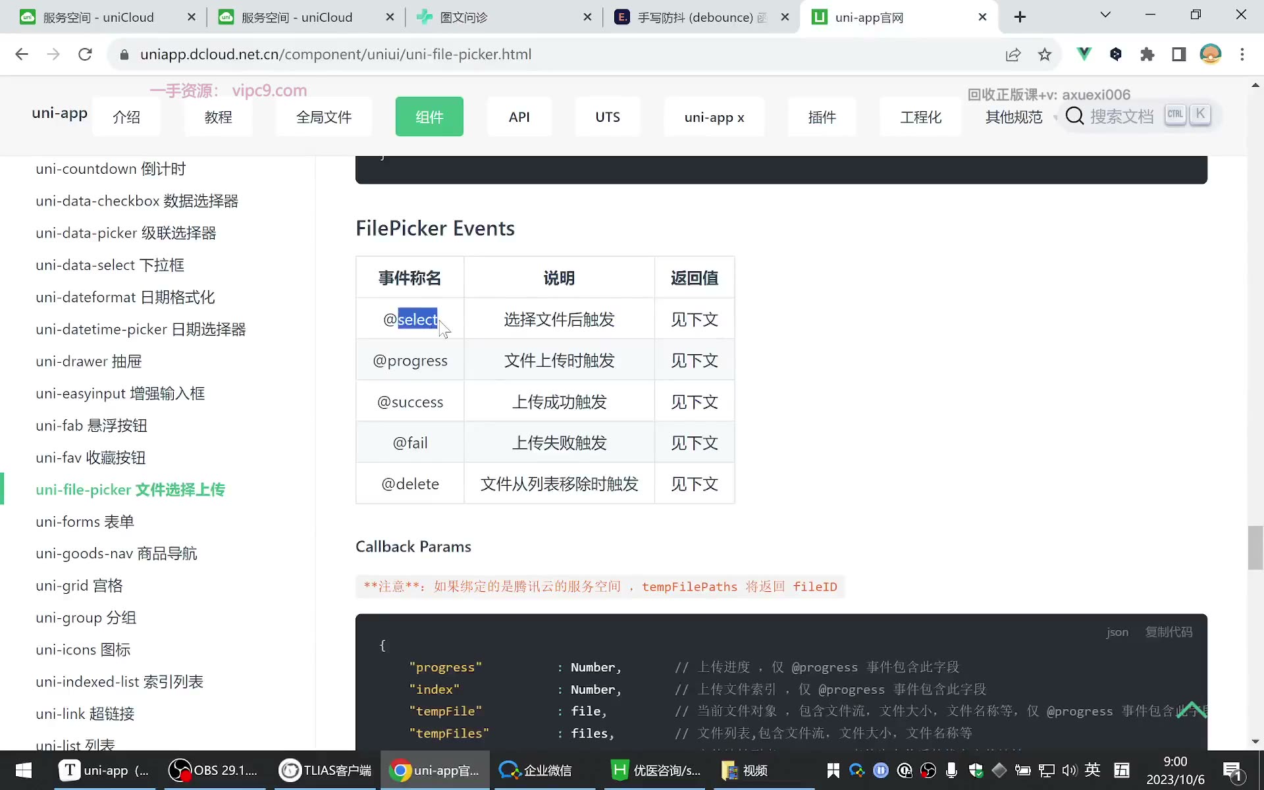Open the API nav item
Viewport: 1264px width, 790px height.
tap(519, 117)
